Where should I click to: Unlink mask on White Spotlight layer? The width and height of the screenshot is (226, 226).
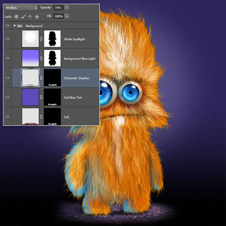click(x=41, y=39)
